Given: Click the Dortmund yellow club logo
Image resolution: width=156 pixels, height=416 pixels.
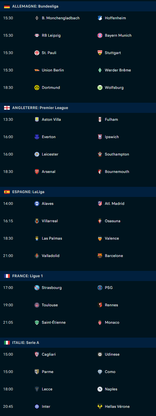Looking at the screenshot, I should pos(37,88).
